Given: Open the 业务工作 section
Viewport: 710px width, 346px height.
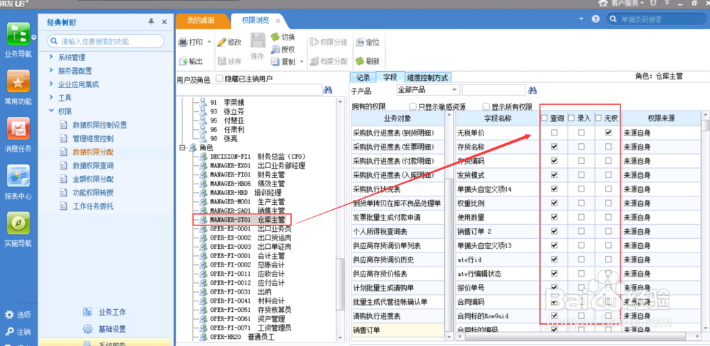Looking at the screenshot, I should [x=105, y=312].
